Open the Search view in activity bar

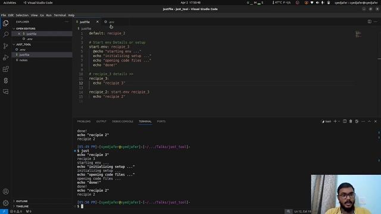(x=5, y=34)
